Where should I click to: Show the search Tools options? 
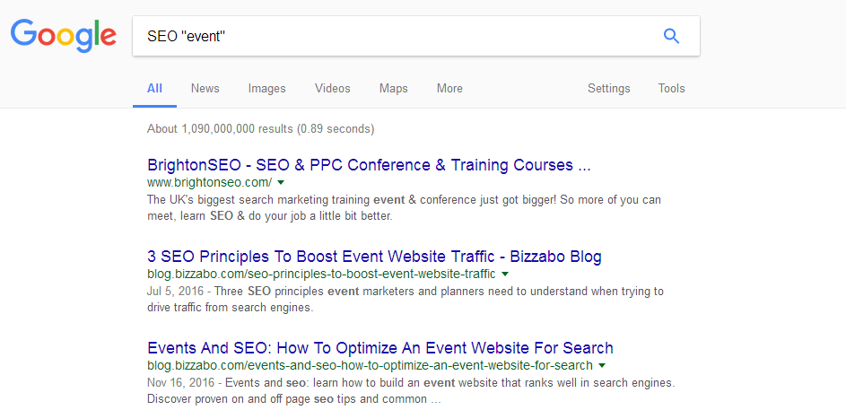click(672, 89)
